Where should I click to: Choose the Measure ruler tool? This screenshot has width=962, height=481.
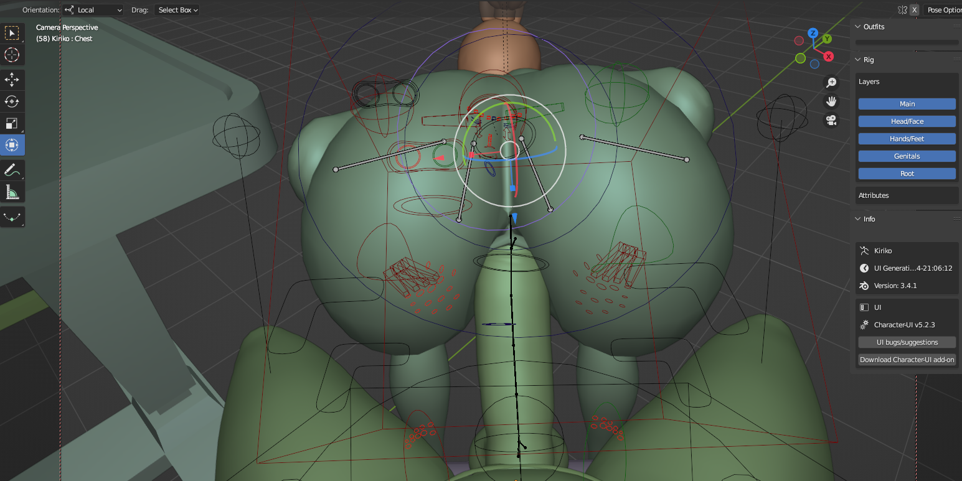point(12,192)
